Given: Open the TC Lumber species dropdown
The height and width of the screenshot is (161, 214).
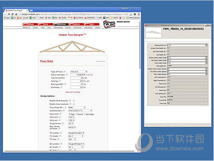Looking at the screenshot, I should pyautogui.click(x=76, y=133).
